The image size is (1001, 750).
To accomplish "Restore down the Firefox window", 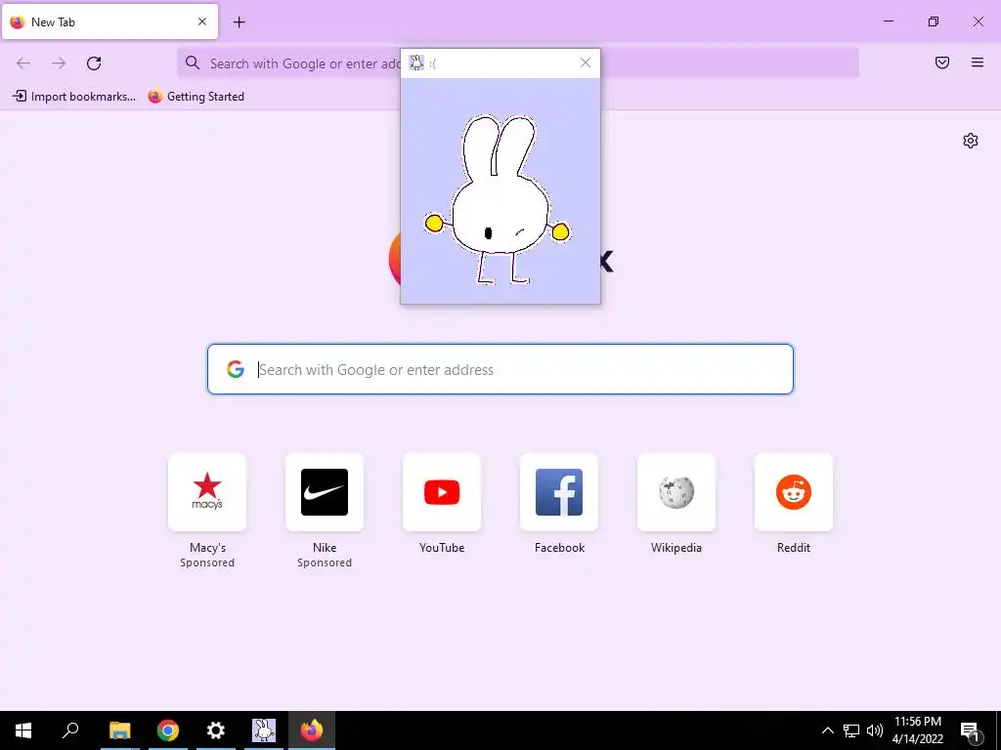I will coord(934,21).
